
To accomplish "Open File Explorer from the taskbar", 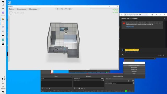I will pyautogui.click(x=3, y=19).
